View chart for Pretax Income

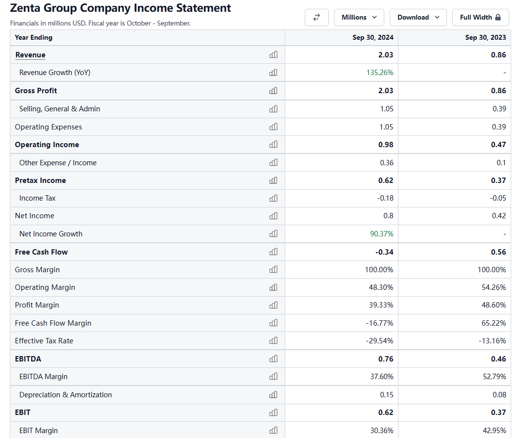coord(273,180)
